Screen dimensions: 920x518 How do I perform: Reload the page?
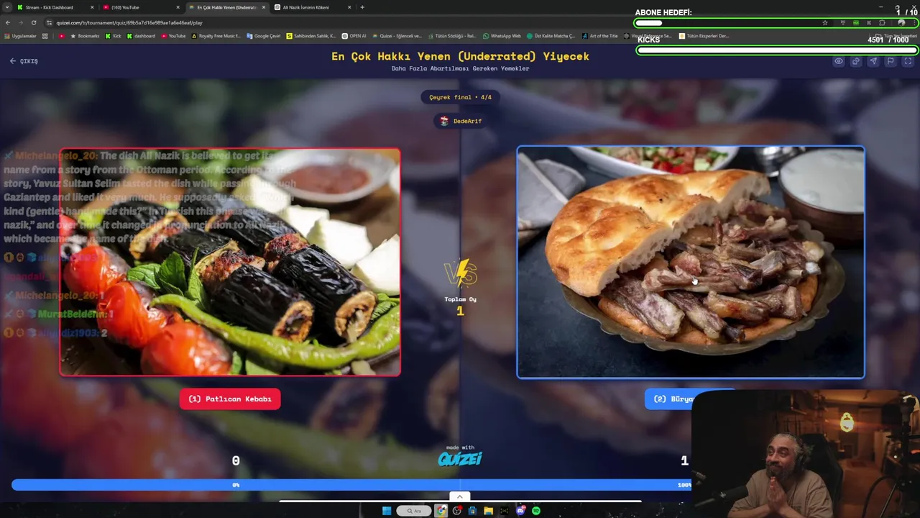coord(33,22)
